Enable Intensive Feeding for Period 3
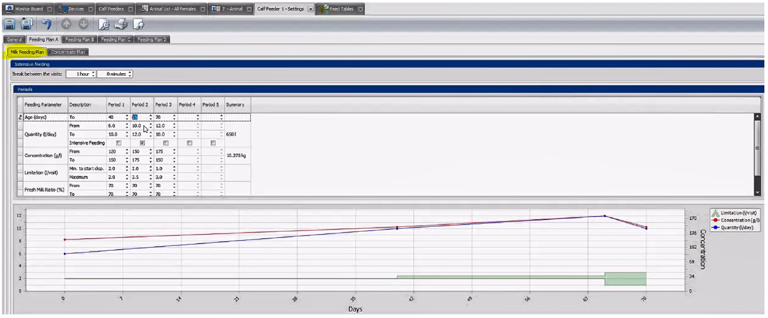This screenshot has width=768, height=318. point(166,143)
